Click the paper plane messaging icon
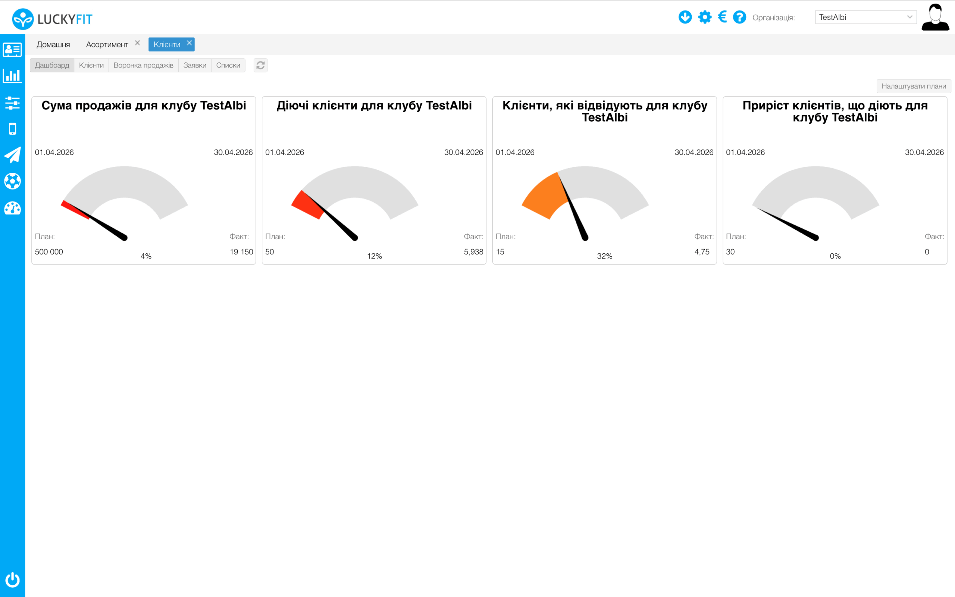 tap(12, 155)
